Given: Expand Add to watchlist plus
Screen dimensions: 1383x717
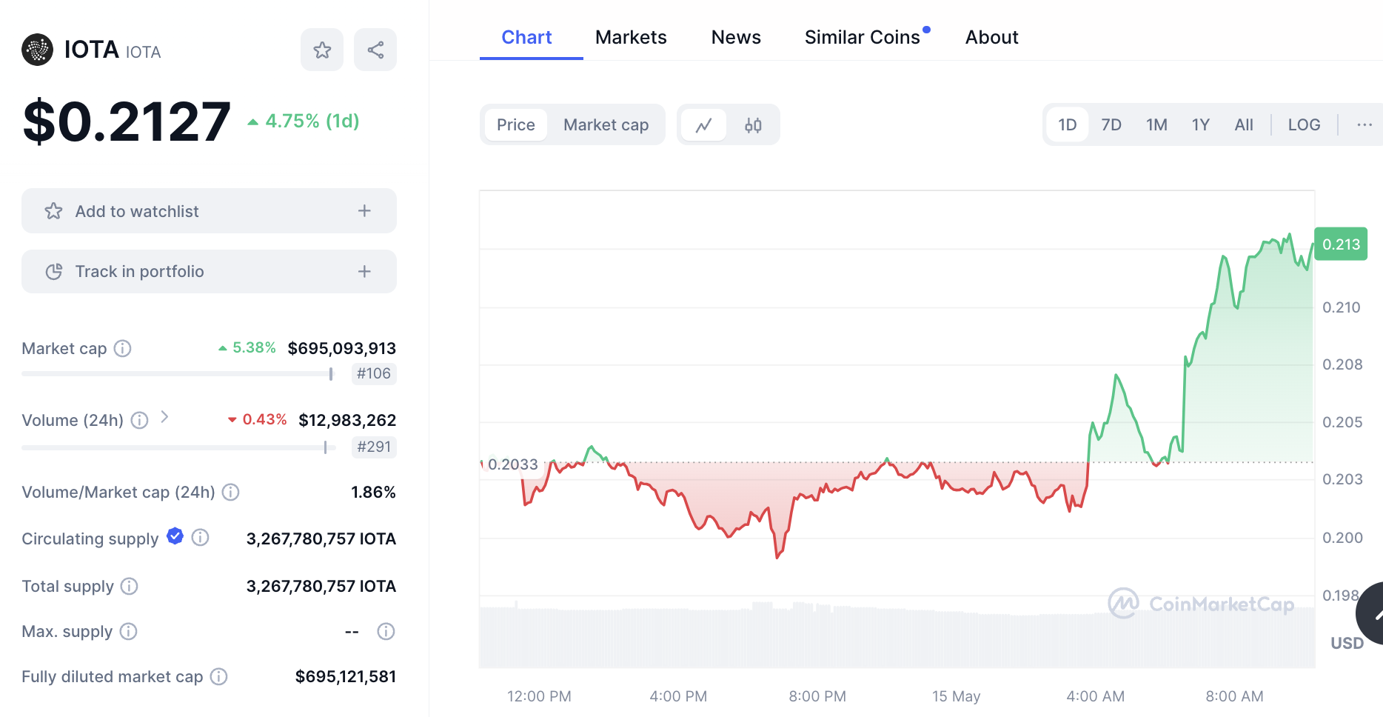Looking at the screenshot, I should pos(364,211).
